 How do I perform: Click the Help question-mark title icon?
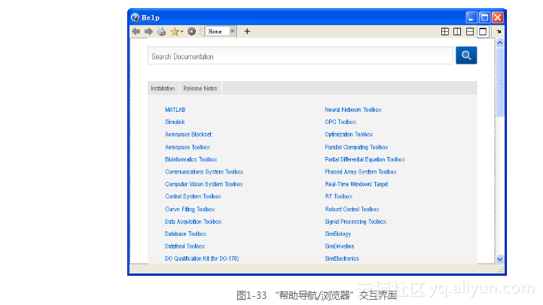pos(135,17)
